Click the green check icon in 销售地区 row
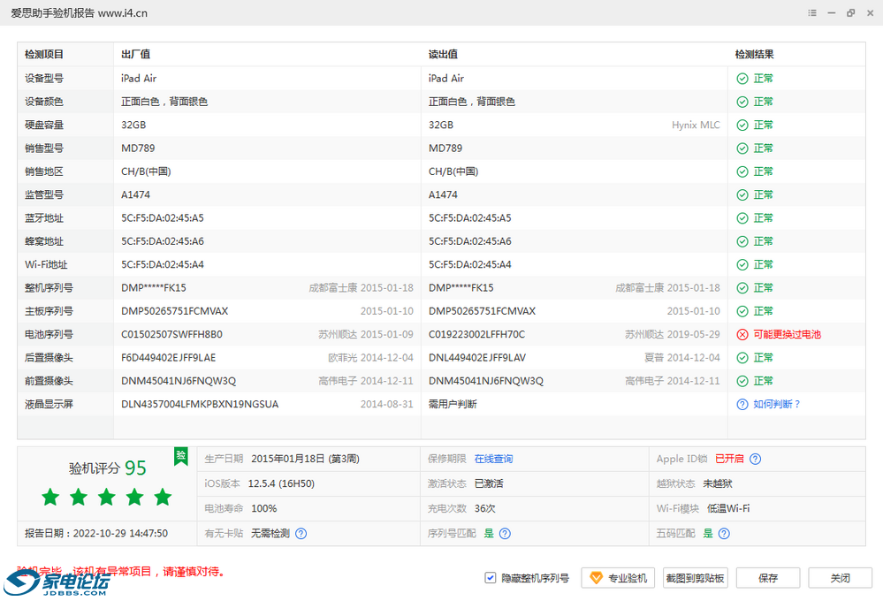883x601 pixels. 742,171
